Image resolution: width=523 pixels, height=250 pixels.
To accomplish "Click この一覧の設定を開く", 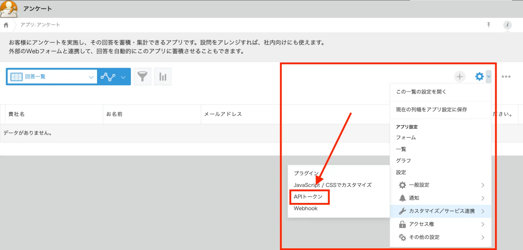I will (421, 92).
